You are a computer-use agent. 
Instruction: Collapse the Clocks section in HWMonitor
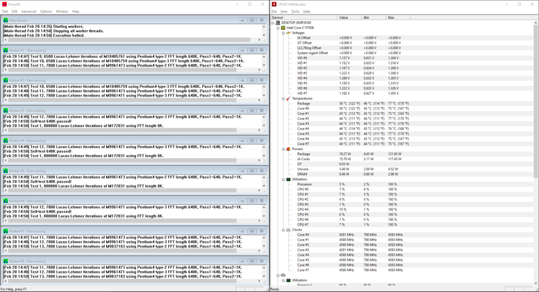pos(283,230)
